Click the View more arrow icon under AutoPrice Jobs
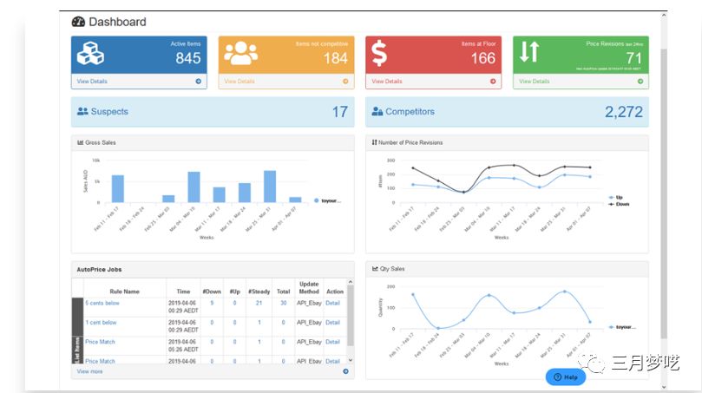 tap(345, 371)
